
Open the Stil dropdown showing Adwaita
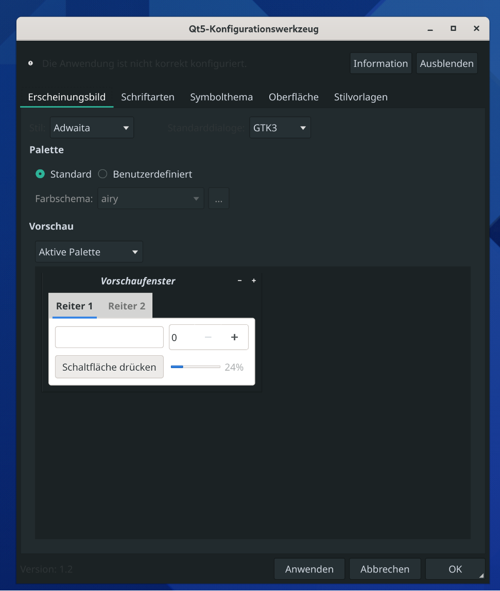(92, 128)
